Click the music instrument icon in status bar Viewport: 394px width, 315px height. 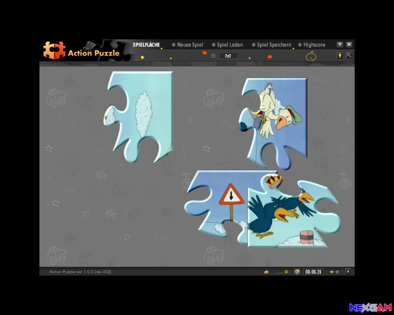266,272
